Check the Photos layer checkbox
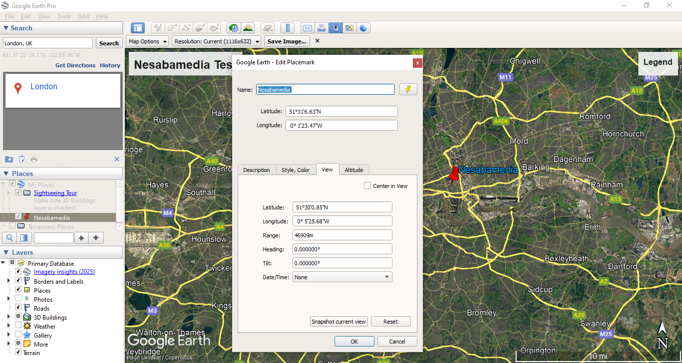This screenshot has height=363, width=682. pos(18,299)
